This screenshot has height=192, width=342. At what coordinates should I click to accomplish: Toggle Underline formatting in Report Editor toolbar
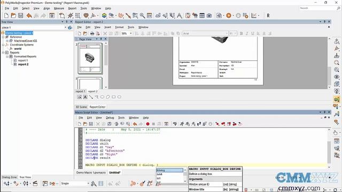pos(253,34)
